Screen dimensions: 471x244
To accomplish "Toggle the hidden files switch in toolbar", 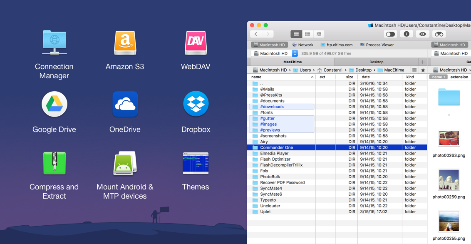I will [x=391, y=34].
